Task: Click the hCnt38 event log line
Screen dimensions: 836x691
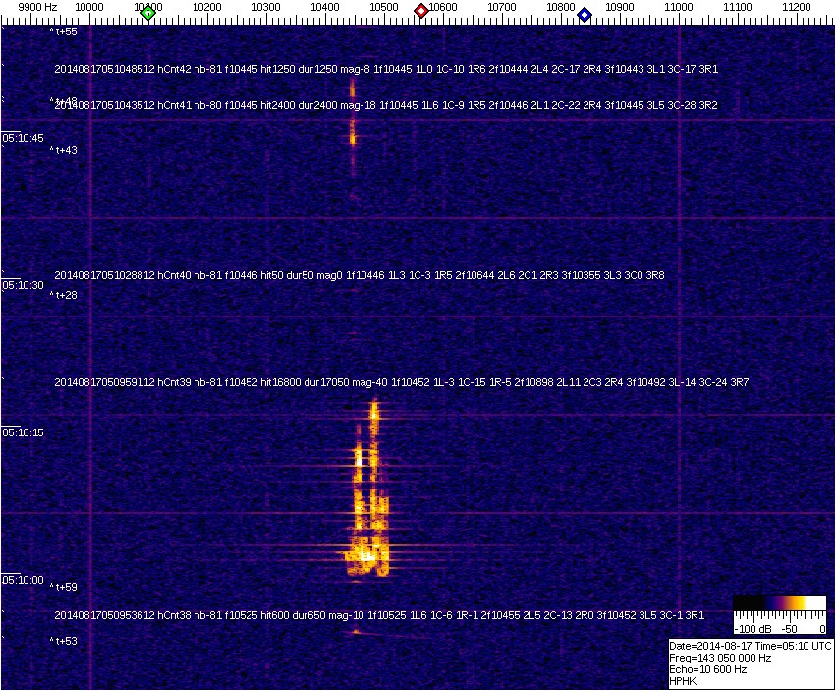Action: [x=378, y=615]
